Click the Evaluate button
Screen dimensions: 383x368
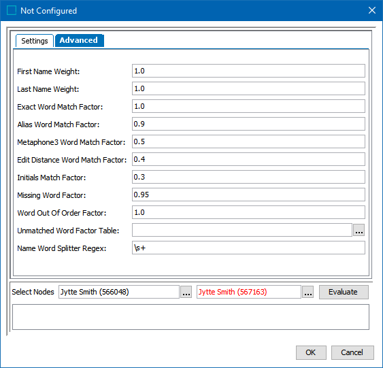pos(344,292)
